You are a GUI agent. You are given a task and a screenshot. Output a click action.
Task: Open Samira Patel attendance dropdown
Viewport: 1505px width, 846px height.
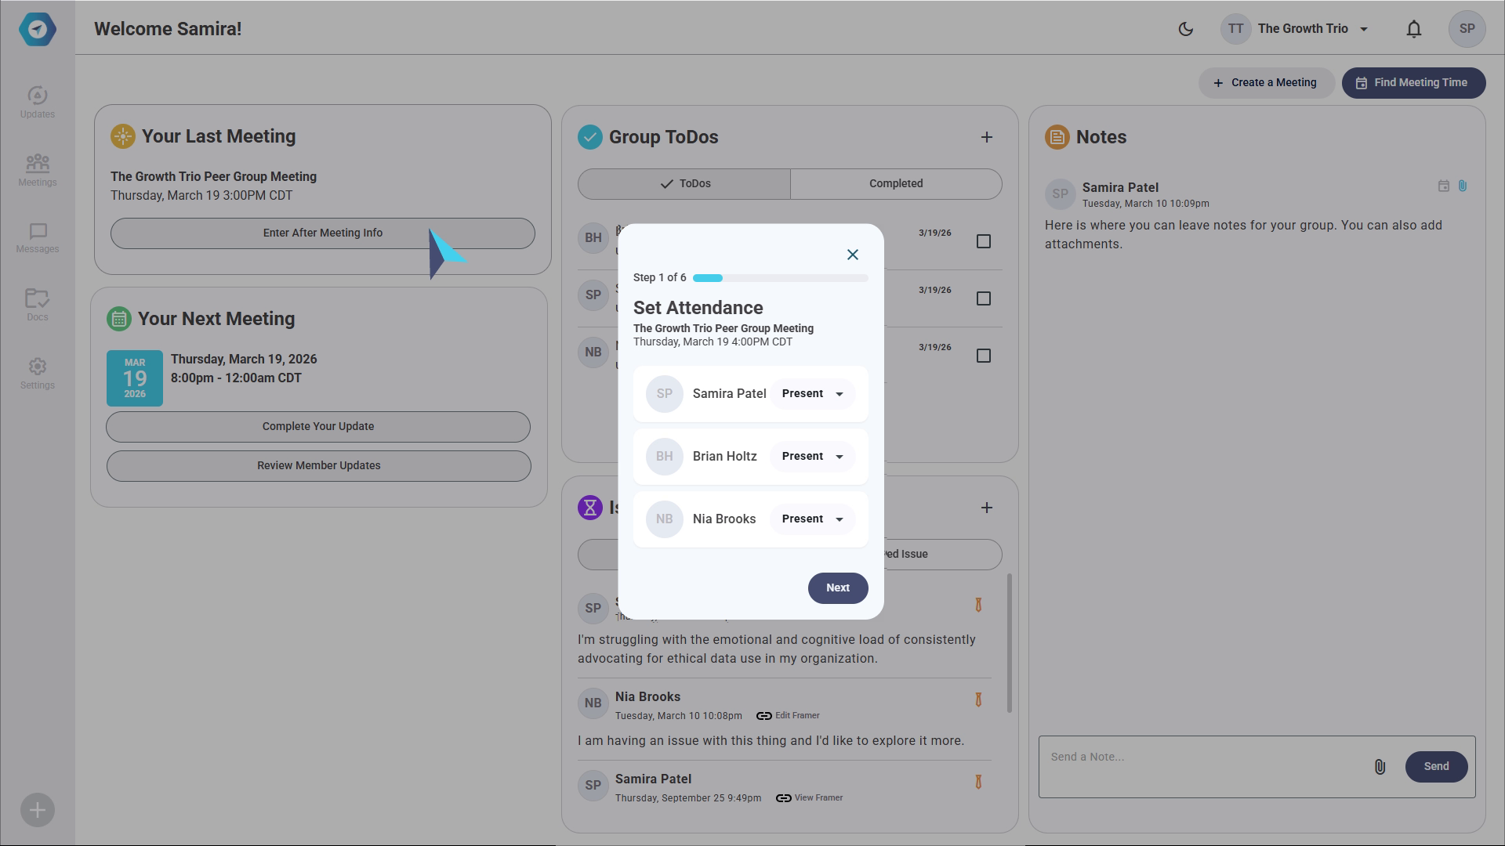point(812,394)
